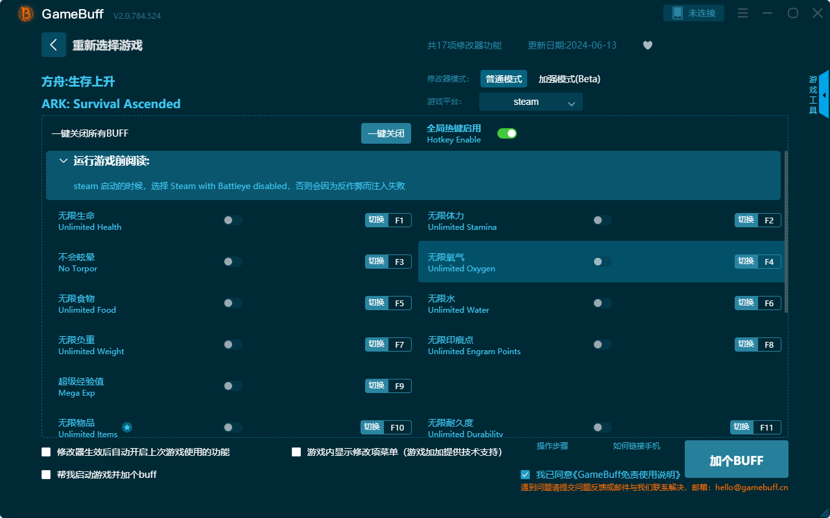This screenshot has height=518, width=830.
Task: Open the 如何链接手机 link
Action: tap(637, 446)
